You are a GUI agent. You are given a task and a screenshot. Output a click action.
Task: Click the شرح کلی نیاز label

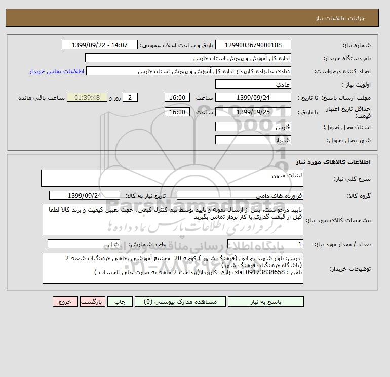coord(352,179)
